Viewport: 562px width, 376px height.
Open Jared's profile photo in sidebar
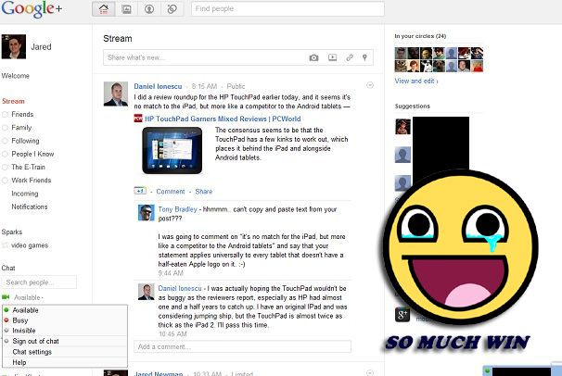pyautogui.click(x=14, y=46)
